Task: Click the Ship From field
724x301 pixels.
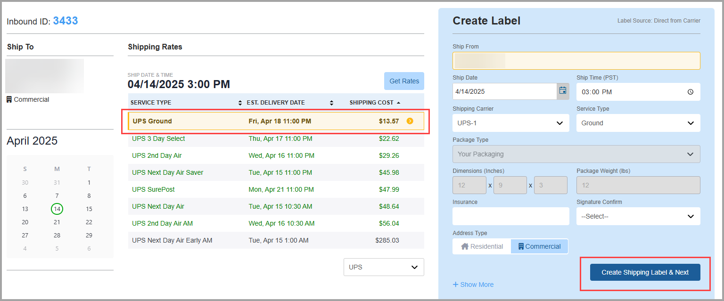Action: click(x=576, y=61)
